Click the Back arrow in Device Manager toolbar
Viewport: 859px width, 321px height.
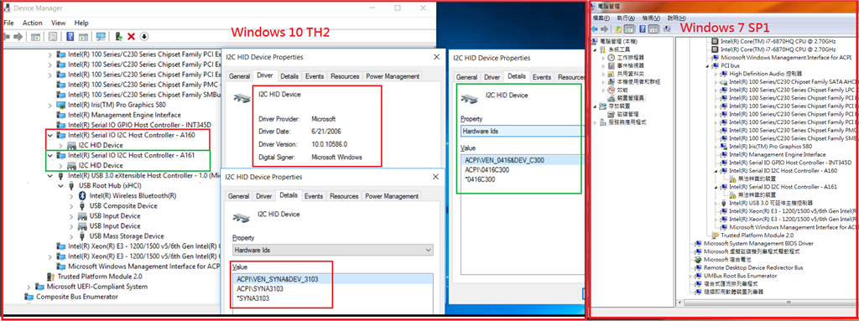click(x=7, y=37)
